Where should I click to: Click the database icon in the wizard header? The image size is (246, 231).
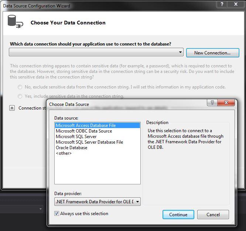[15, 22]
